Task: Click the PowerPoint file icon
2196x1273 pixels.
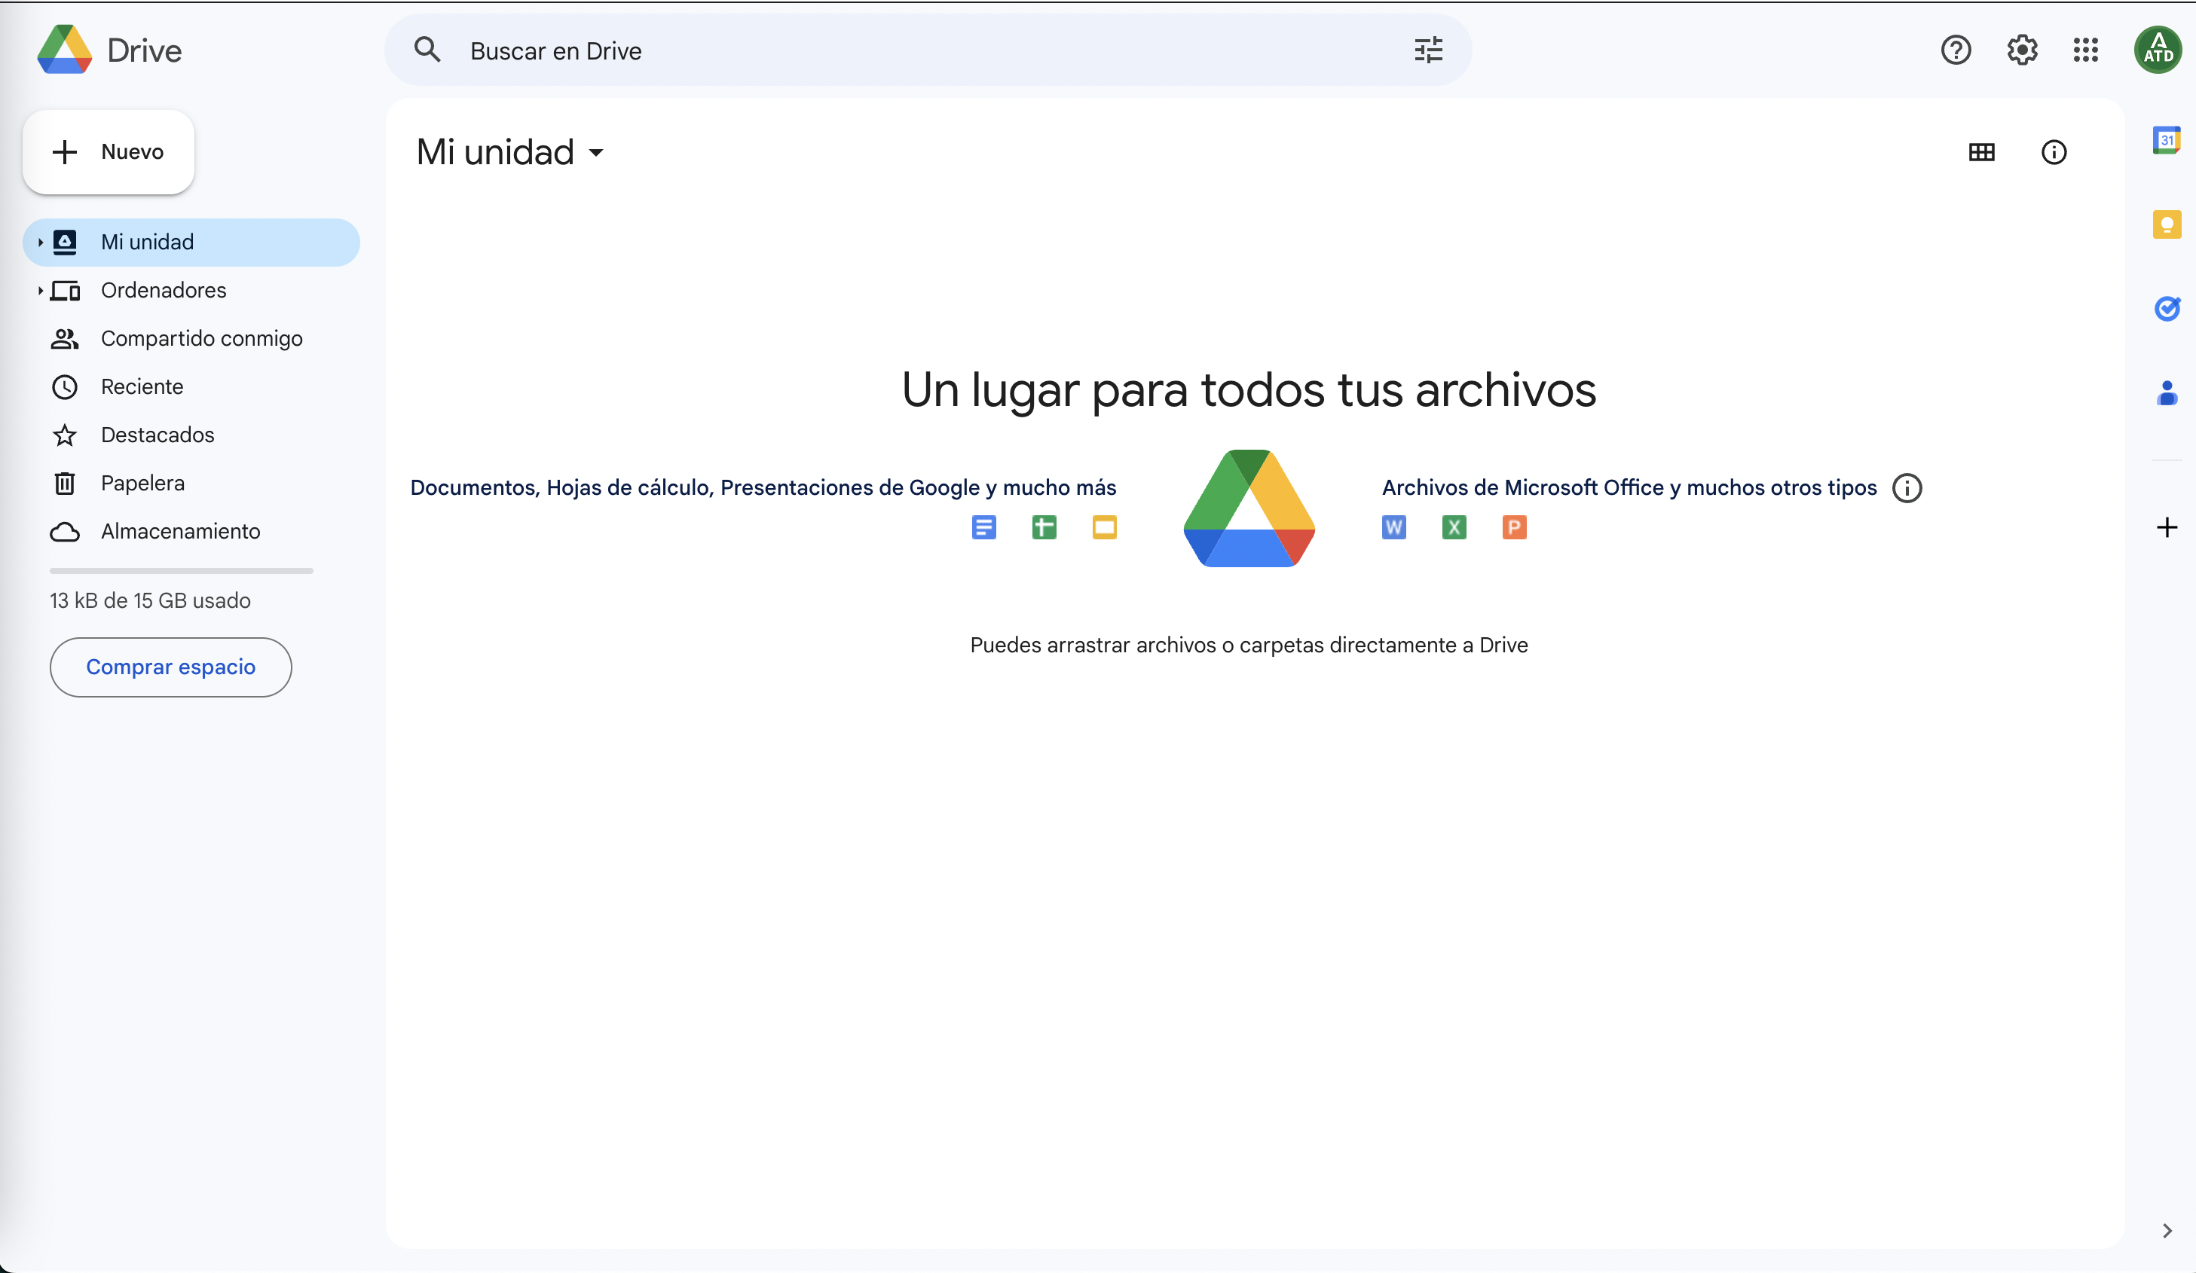Action: click(x=1514, y=527)
